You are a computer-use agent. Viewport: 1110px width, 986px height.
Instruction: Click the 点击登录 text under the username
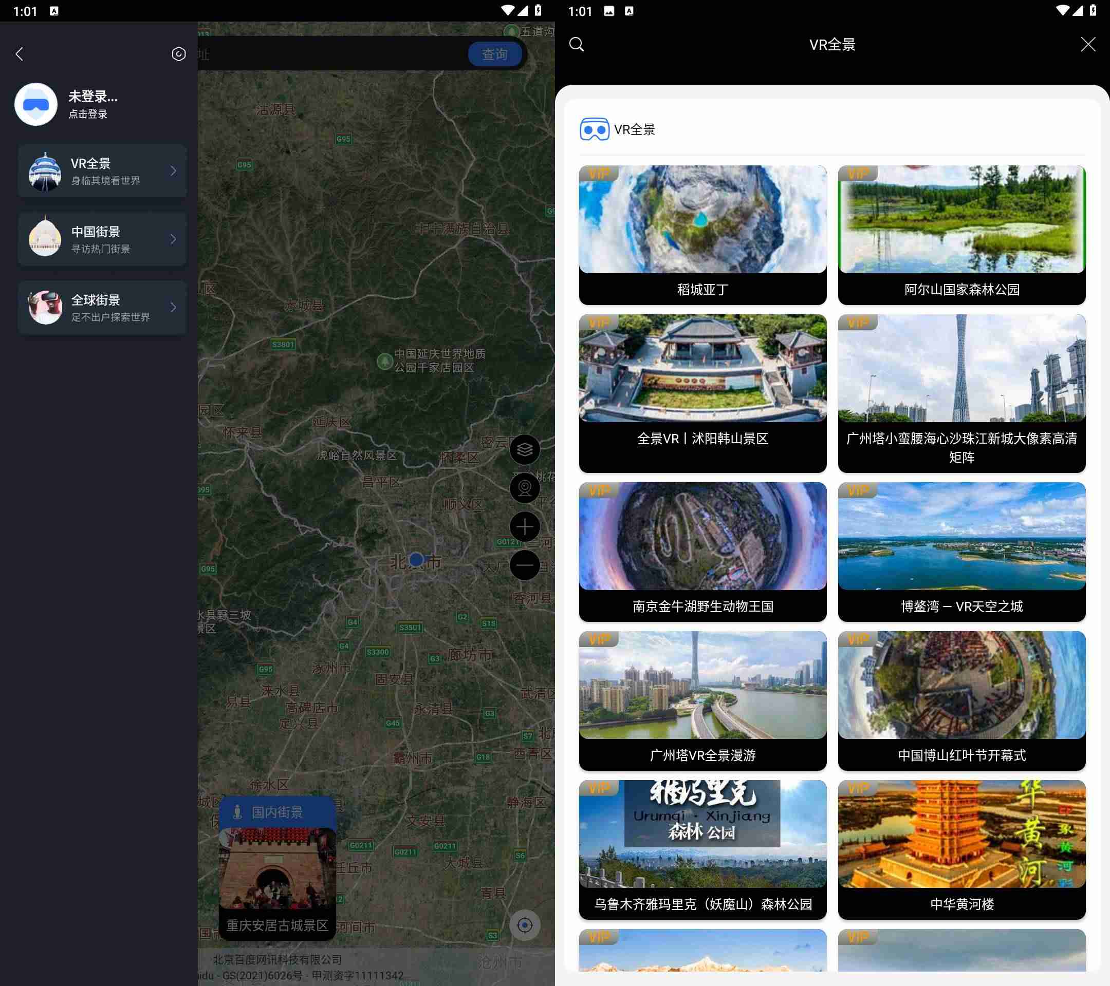88,114
